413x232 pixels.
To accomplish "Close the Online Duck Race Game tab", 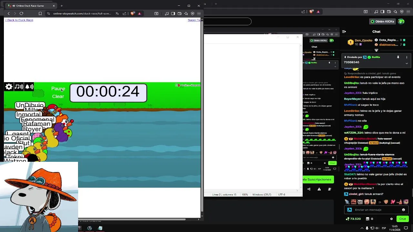I will pos(54,6).
